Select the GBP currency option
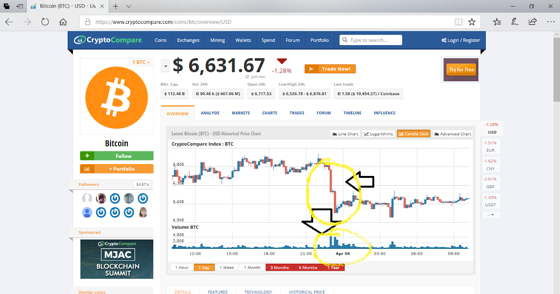Viewport: 560px width, 294px height. [491, 183]
